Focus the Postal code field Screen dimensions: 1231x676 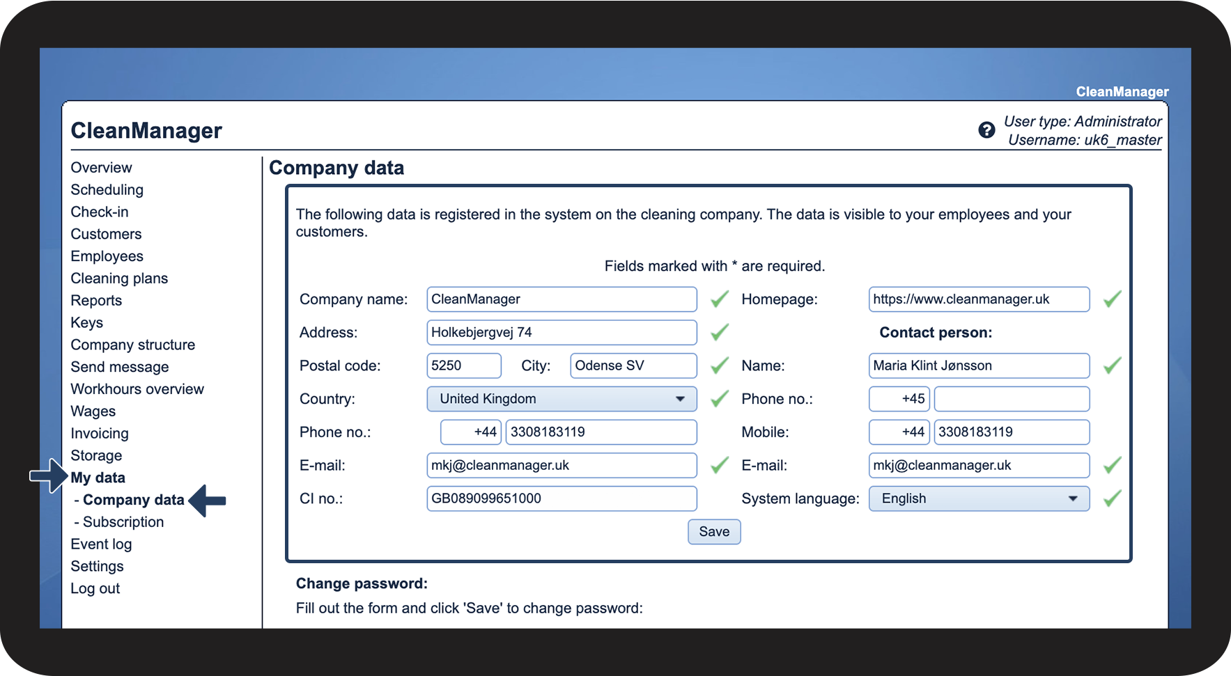click(463, 365)
